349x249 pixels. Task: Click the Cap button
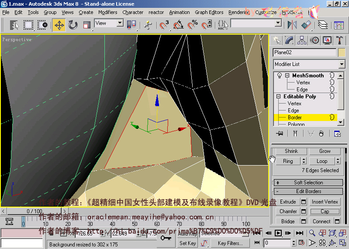point(325,211)
